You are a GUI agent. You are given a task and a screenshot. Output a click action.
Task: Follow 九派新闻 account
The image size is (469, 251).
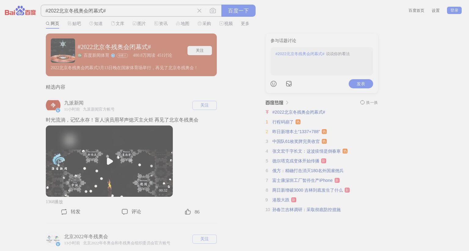click(205, 105)
